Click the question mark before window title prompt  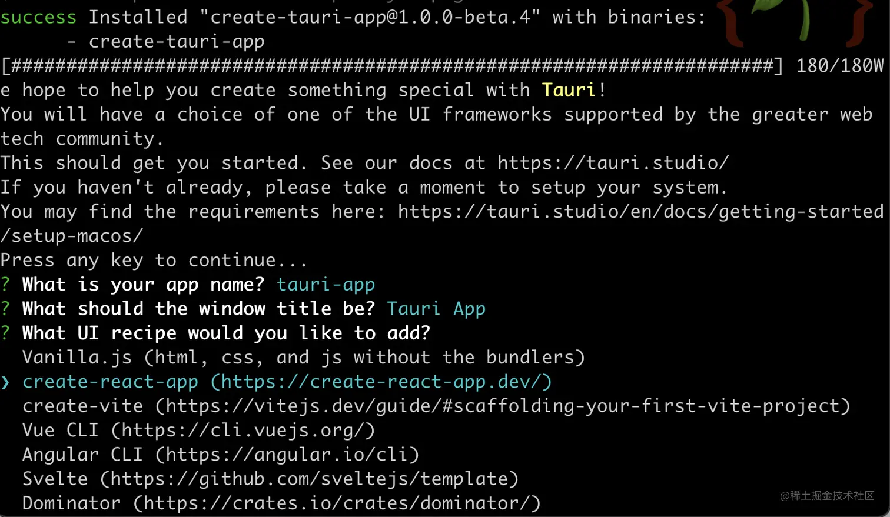point(5,309)
